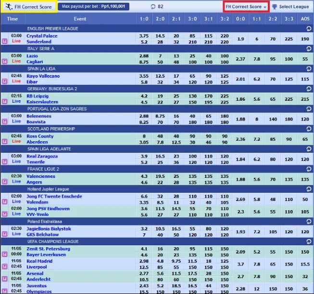Image resolution: width=314 pixels, height=294 pixels.
Task: Click the AOS column header
Action: [x=305, y=19]
